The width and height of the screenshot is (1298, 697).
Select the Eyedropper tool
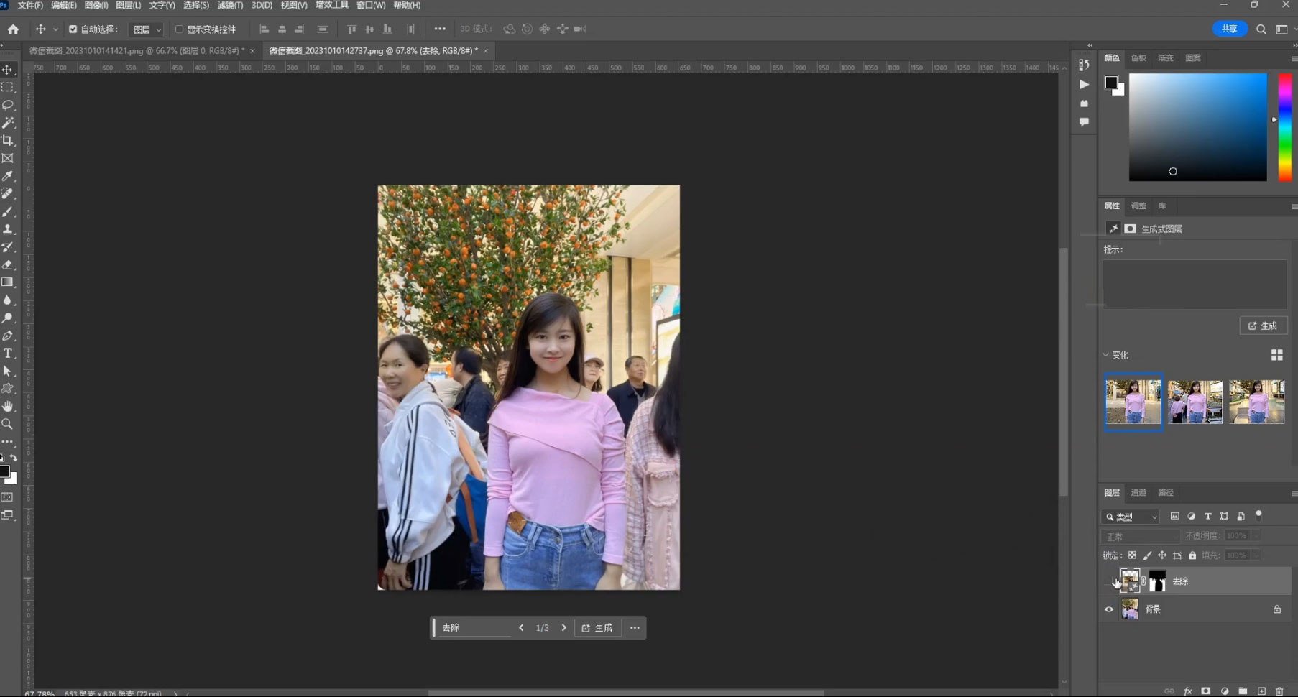click(x=8, y=175)
